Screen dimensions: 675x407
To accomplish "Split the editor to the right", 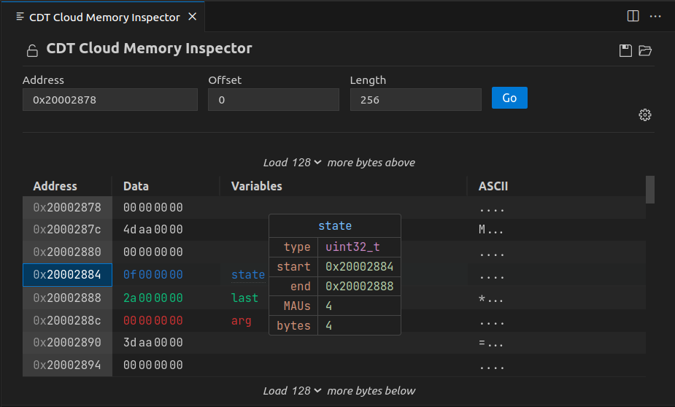I will pos(633,16).
